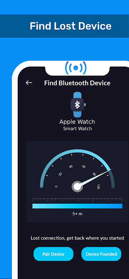Click the Find Bluetooth Device title

[x=77, y=83]
